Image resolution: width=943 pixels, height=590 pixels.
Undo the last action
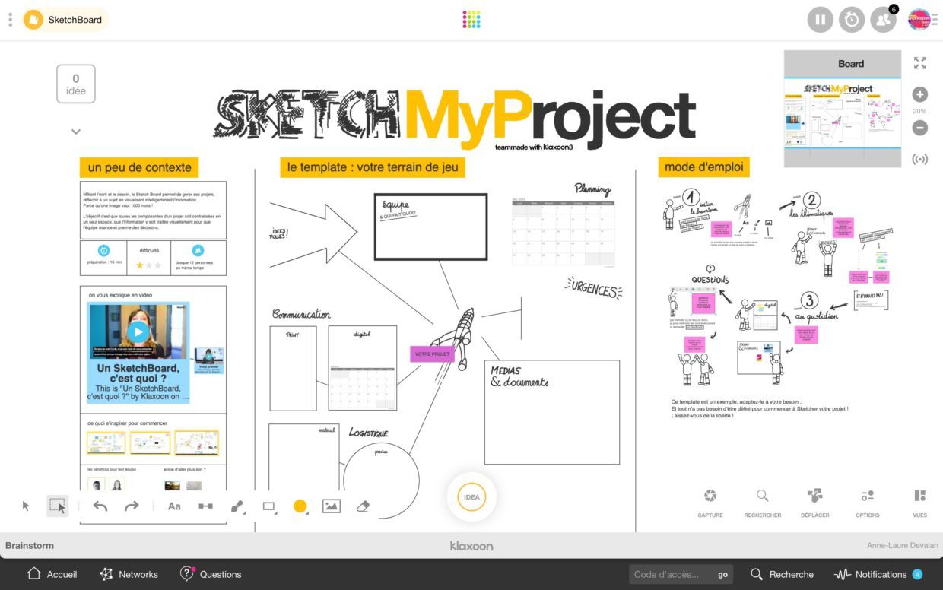[x=100, y=506]
